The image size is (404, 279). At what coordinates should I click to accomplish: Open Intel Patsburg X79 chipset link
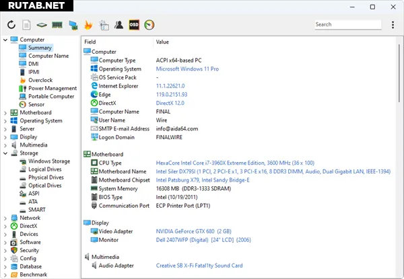(x=203, y=180)
